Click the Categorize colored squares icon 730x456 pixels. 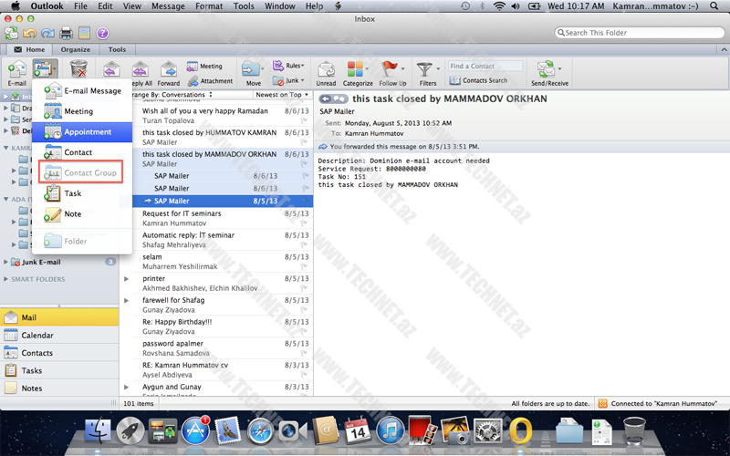point(358,70)
